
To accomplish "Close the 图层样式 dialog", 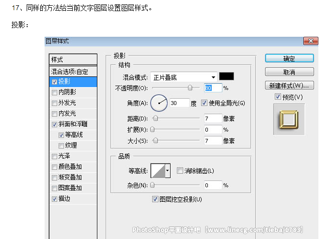I will tap(311, 41).
